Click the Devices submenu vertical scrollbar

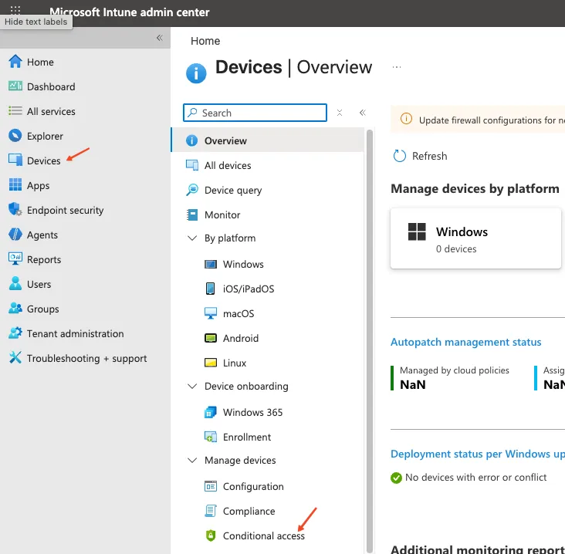[x=370, y=340]
